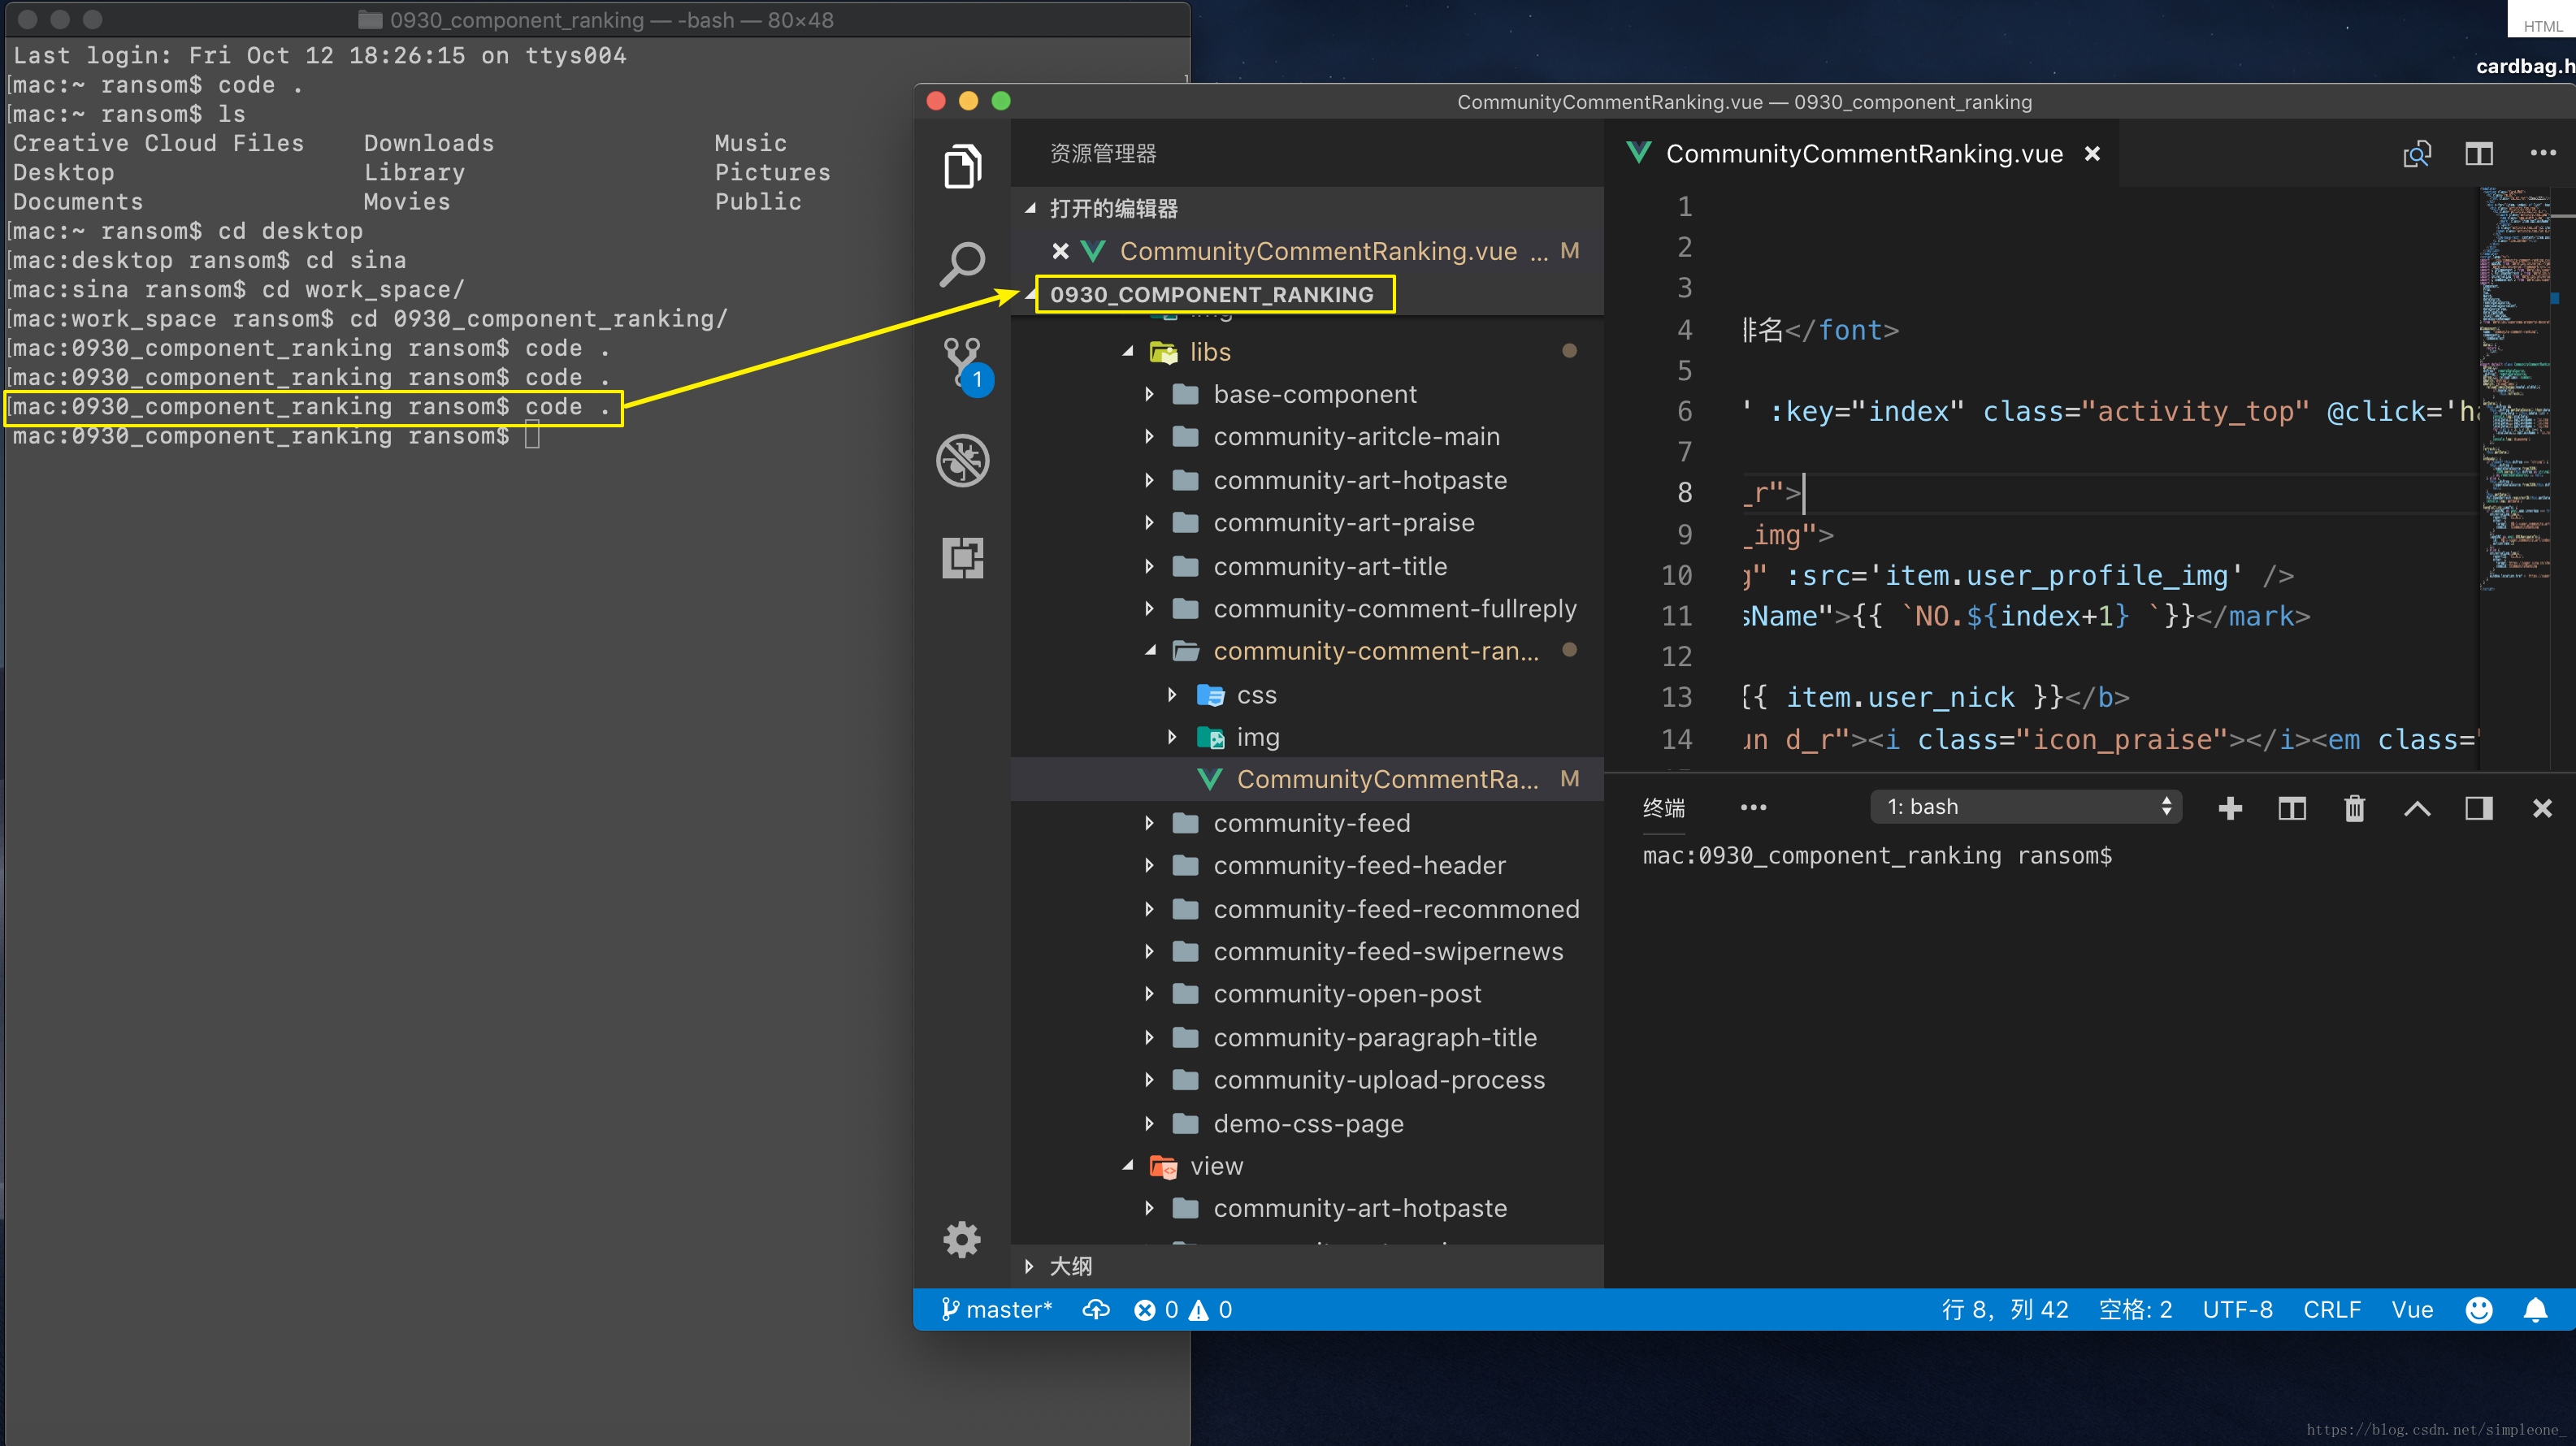The image size is (2576, 1446).
Task: Close the CommunityCommentRanking.vue editor tab
Action: [x=2092, y=154]
